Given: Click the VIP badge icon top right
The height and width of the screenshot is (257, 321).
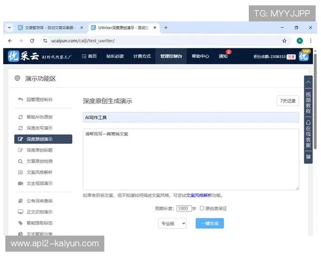Looking at the screenshot, I should point(304,55).
